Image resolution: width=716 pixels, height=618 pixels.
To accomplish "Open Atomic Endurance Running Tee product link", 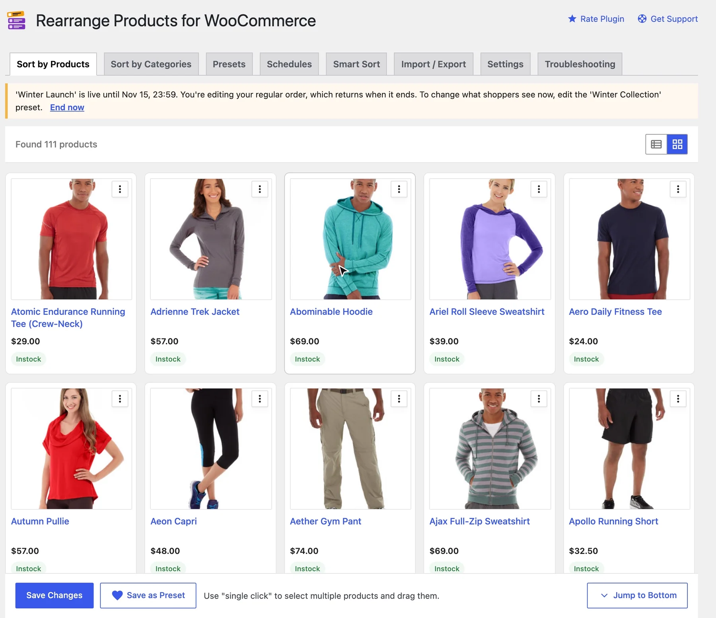I will [x=68, y=318].
